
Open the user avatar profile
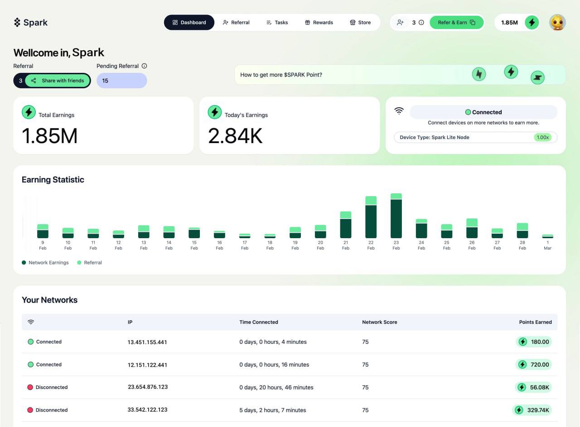pos(557,22)
